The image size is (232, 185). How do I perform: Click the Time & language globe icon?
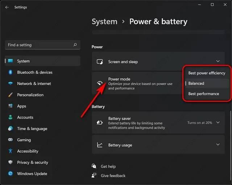point(10,129)
